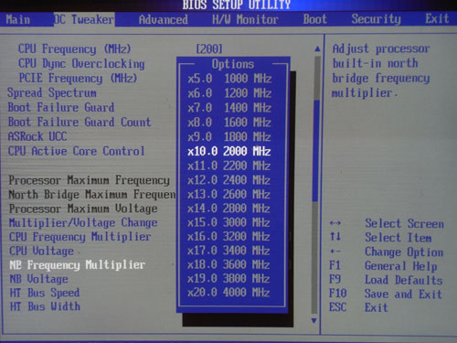This screenshot has width=457, height=343.
Task: Switch to the Exit tab
Action: pos(437,18)
